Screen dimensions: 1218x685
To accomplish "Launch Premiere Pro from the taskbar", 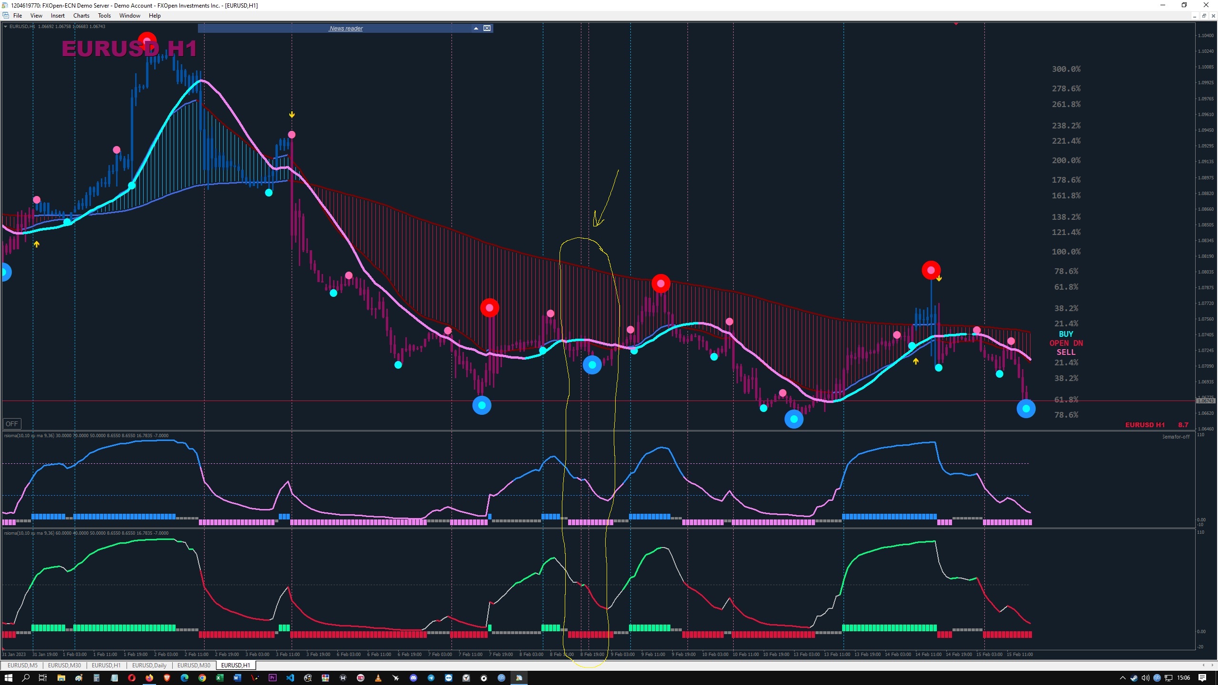I will (273, 678).
